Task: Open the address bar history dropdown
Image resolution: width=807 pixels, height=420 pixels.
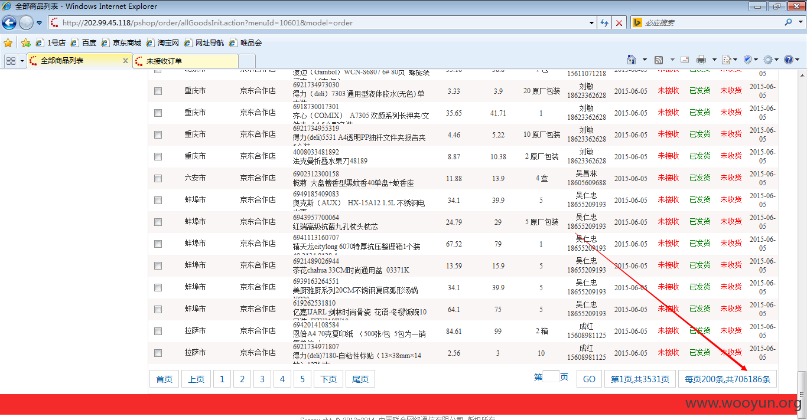Action: pos(592,23)
